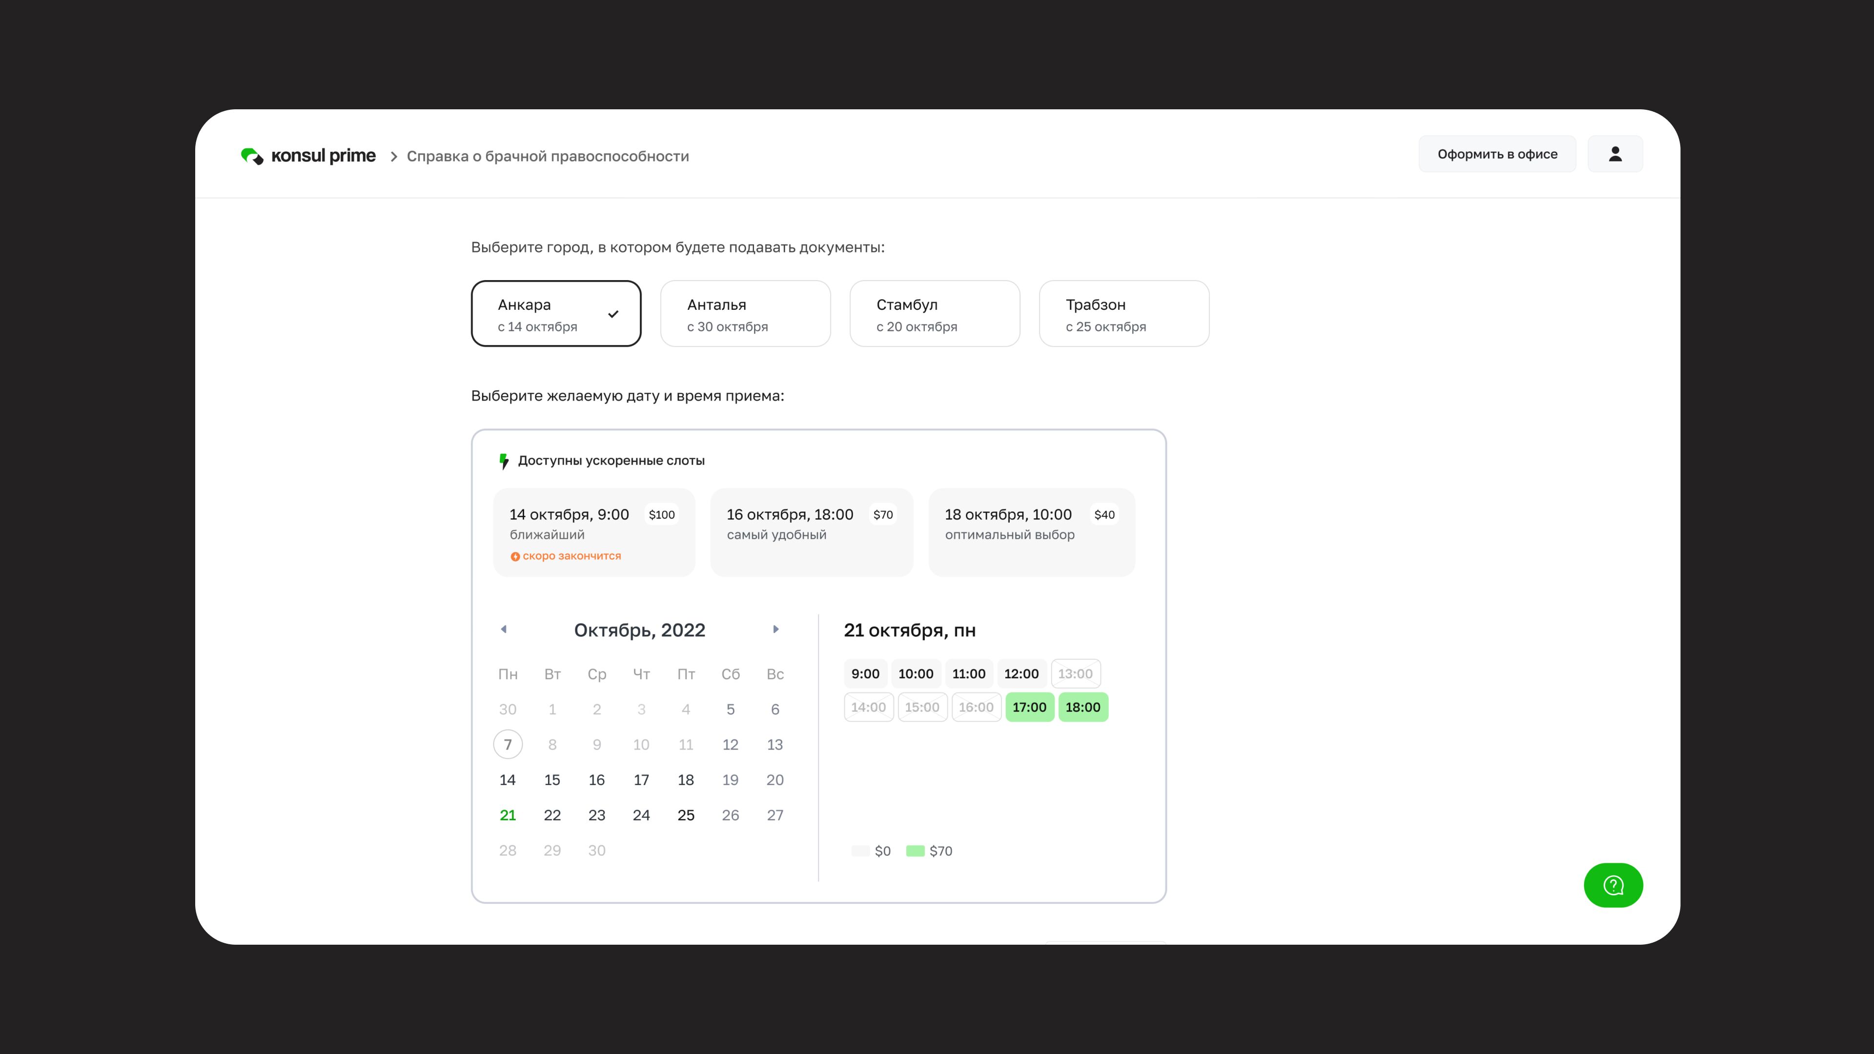This screenshot has height=1054, width=1874.
Task: Go to next month with right arrow
Action: [775, 629]
